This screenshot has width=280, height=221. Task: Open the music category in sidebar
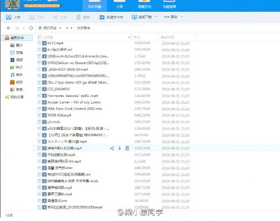point(16,75)
